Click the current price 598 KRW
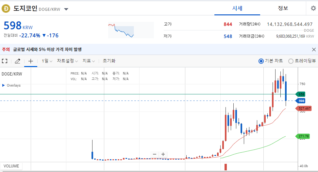The height and width of the screenshot is (172, 318). tap(18, 26)
